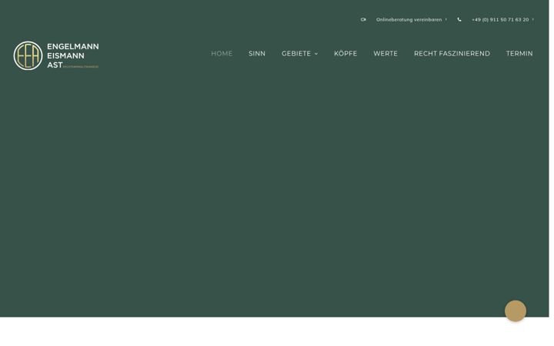Screen dimensions: 554x346
Task: Expand the GEBIETE dropdown chevron
Action: pyautogui.click(x=316, y=54)
